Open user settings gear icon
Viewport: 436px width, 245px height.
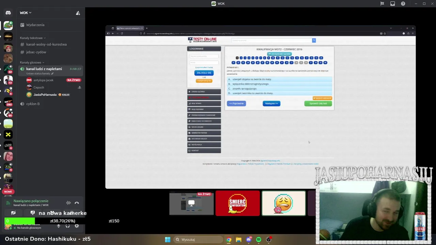point(77,226)
